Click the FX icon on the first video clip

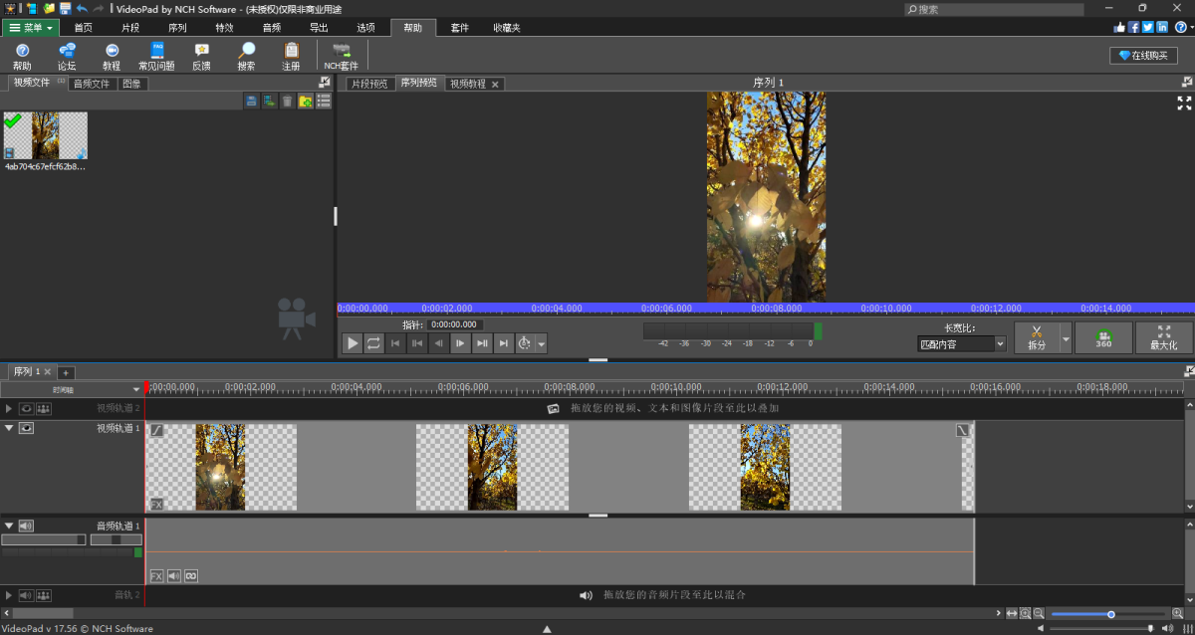click(x=156, y=504)
